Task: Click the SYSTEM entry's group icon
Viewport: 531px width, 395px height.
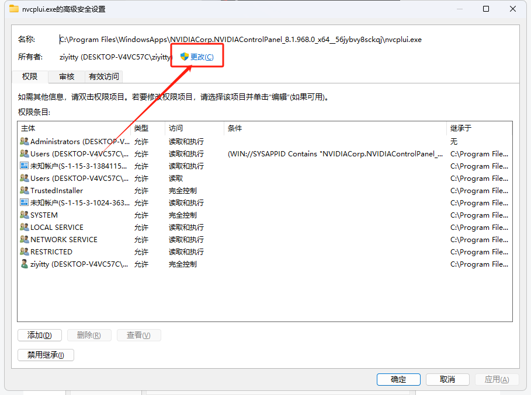Action: (25, 215)
